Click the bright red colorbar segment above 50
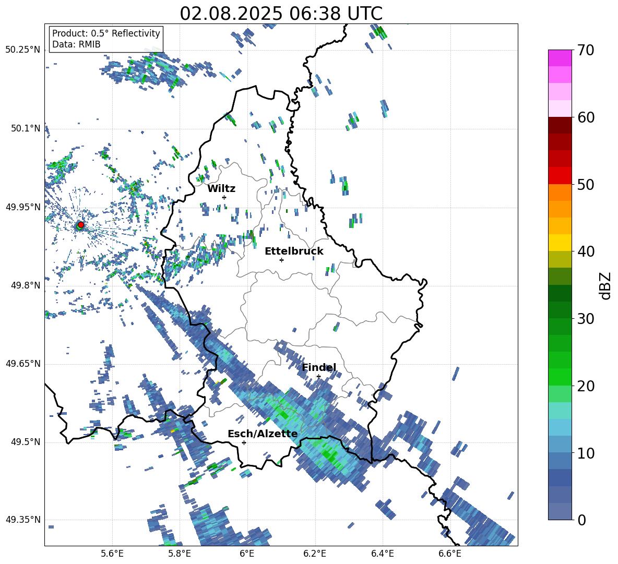The image size is (618, 564). (x=560, y=176)
